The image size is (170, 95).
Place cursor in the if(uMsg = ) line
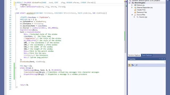pyautogui.click(x=25, y=5)
